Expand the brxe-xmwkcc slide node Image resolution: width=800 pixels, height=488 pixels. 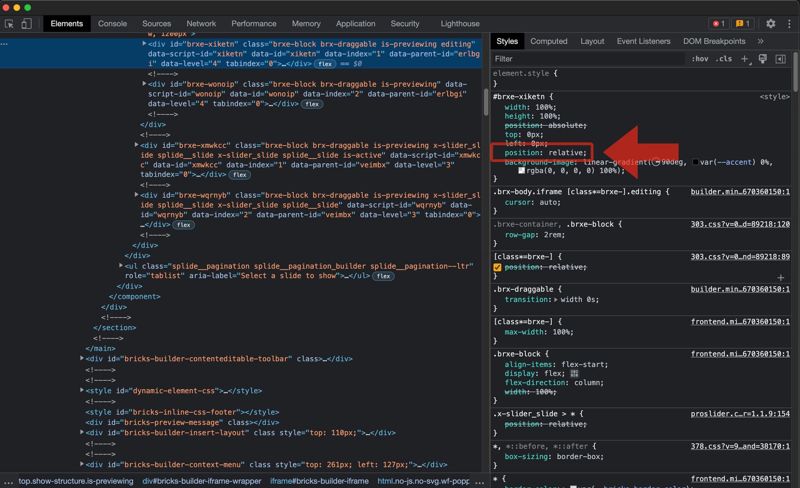click(136, 144)
